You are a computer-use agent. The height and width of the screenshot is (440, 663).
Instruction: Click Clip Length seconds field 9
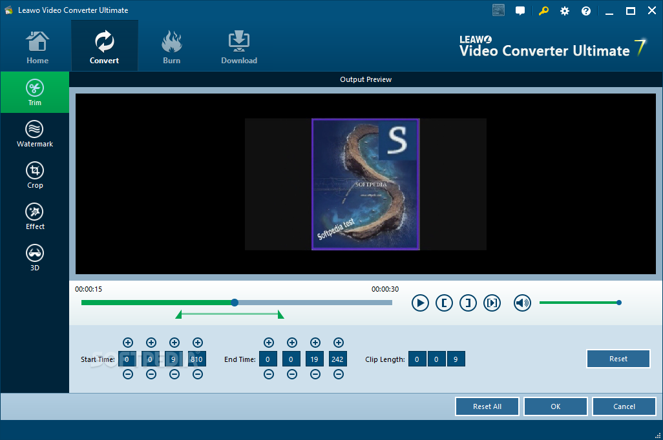[x=456, y=359]
